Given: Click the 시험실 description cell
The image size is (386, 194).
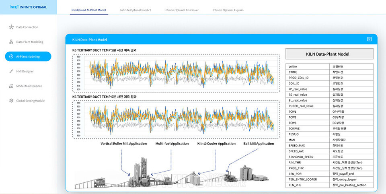Looking at the screenshot, I should 351,134.
